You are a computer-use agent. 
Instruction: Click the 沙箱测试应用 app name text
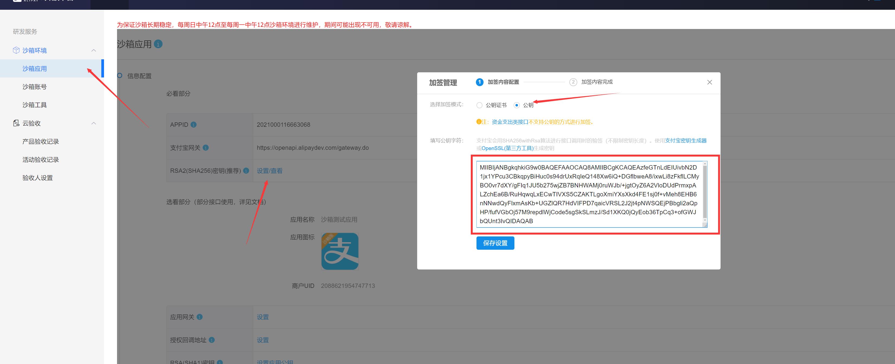coord(339,220)
